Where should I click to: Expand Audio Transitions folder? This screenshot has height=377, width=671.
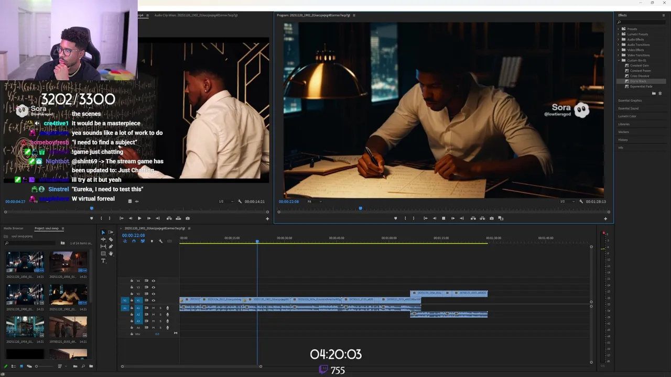pyautogui.click(x=619, y=45)
